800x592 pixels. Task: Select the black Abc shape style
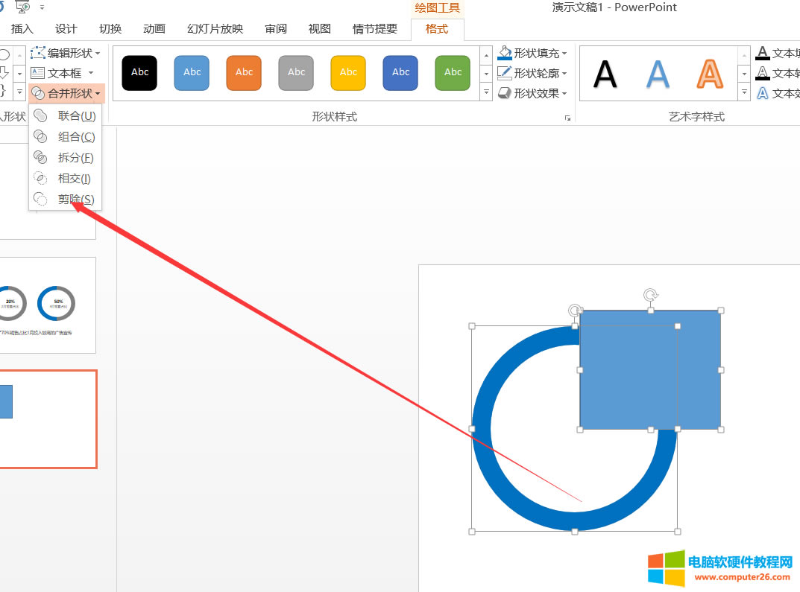tap(139, 72)
